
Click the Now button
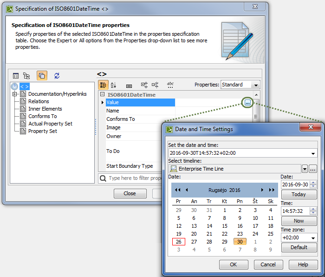pos(299,221)
